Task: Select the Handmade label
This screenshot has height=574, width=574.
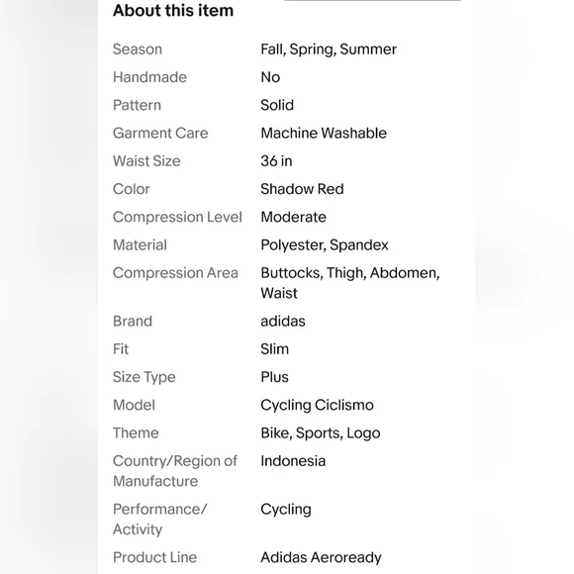Action: pyautogui.click(x=149, y=77)
